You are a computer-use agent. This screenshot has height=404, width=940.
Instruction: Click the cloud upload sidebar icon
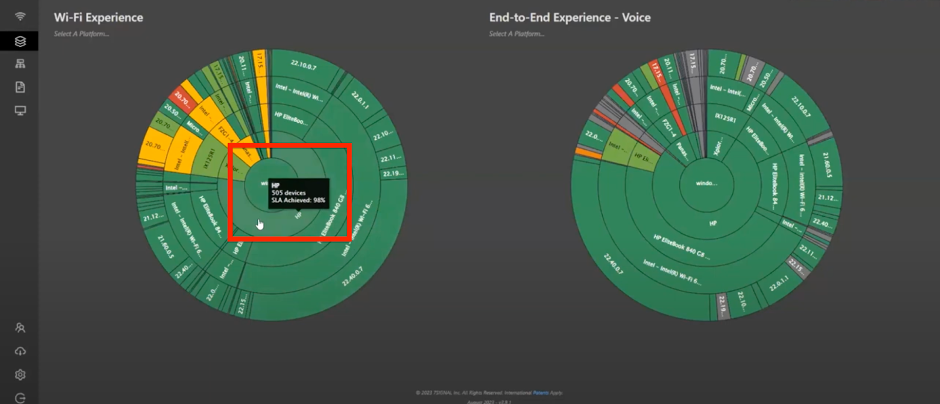20,351
